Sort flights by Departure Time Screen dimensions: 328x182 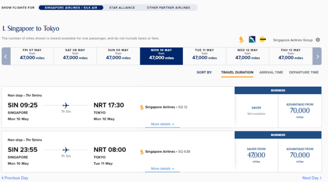pos(304,72)
